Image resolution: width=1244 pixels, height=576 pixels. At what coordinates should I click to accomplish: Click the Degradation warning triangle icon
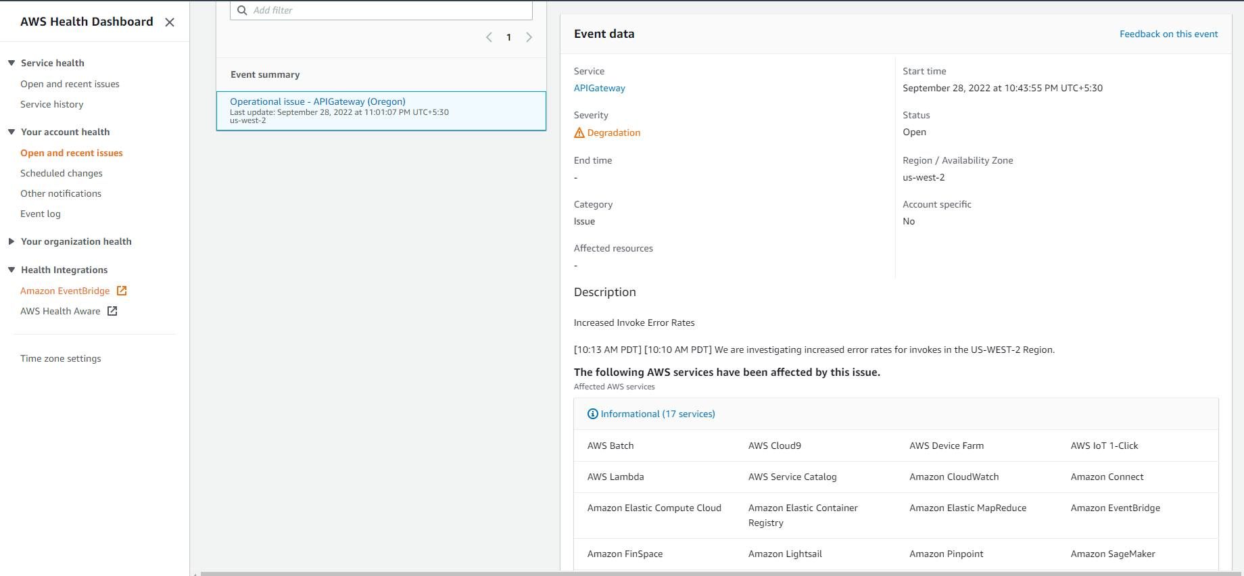point(579,133)
